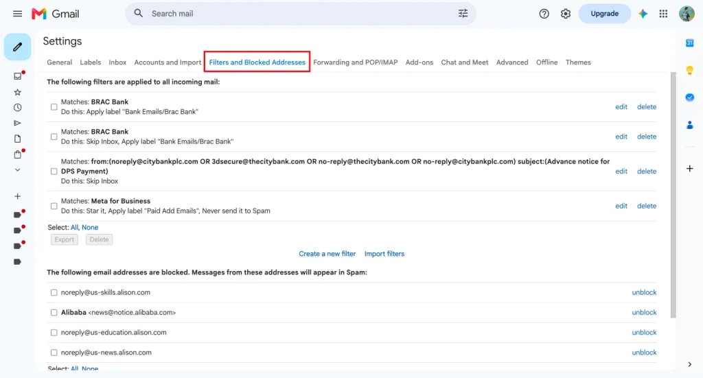This screenshot has height=378, width=703.
Task: Open the last label tag without a dot
Action: (x=17, y=261)
